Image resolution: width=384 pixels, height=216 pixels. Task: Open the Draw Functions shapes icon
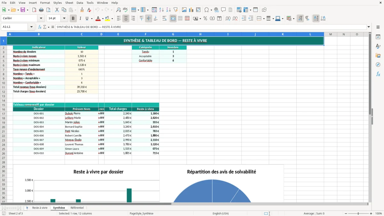(264, 10)
